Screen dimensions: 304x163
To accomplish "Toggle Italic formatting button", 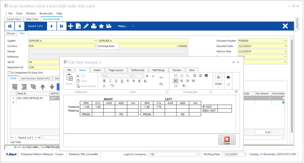I will coord(110,81).
